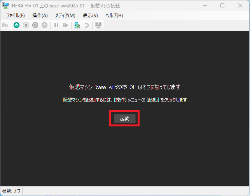This screenshot has width=250, height=196.
Task: Click the Turn Off (stop) toolbar icon
Action: pos(26,25)
